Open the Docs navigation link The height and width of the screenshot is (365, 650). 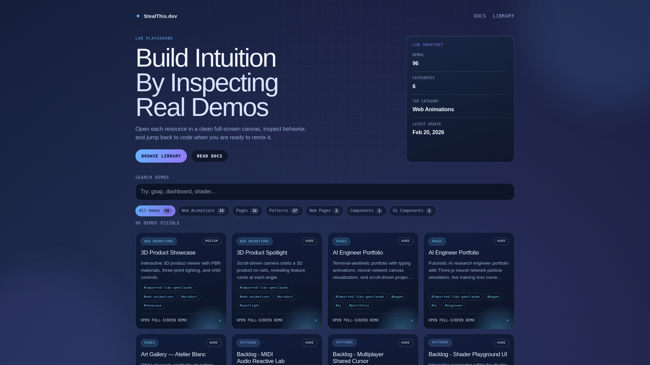pos(480,16)
